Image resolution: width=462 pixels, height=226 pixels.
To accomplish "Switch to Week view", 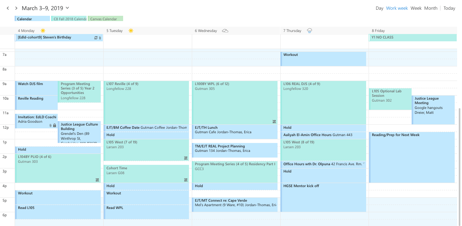I will click(416, 8).
